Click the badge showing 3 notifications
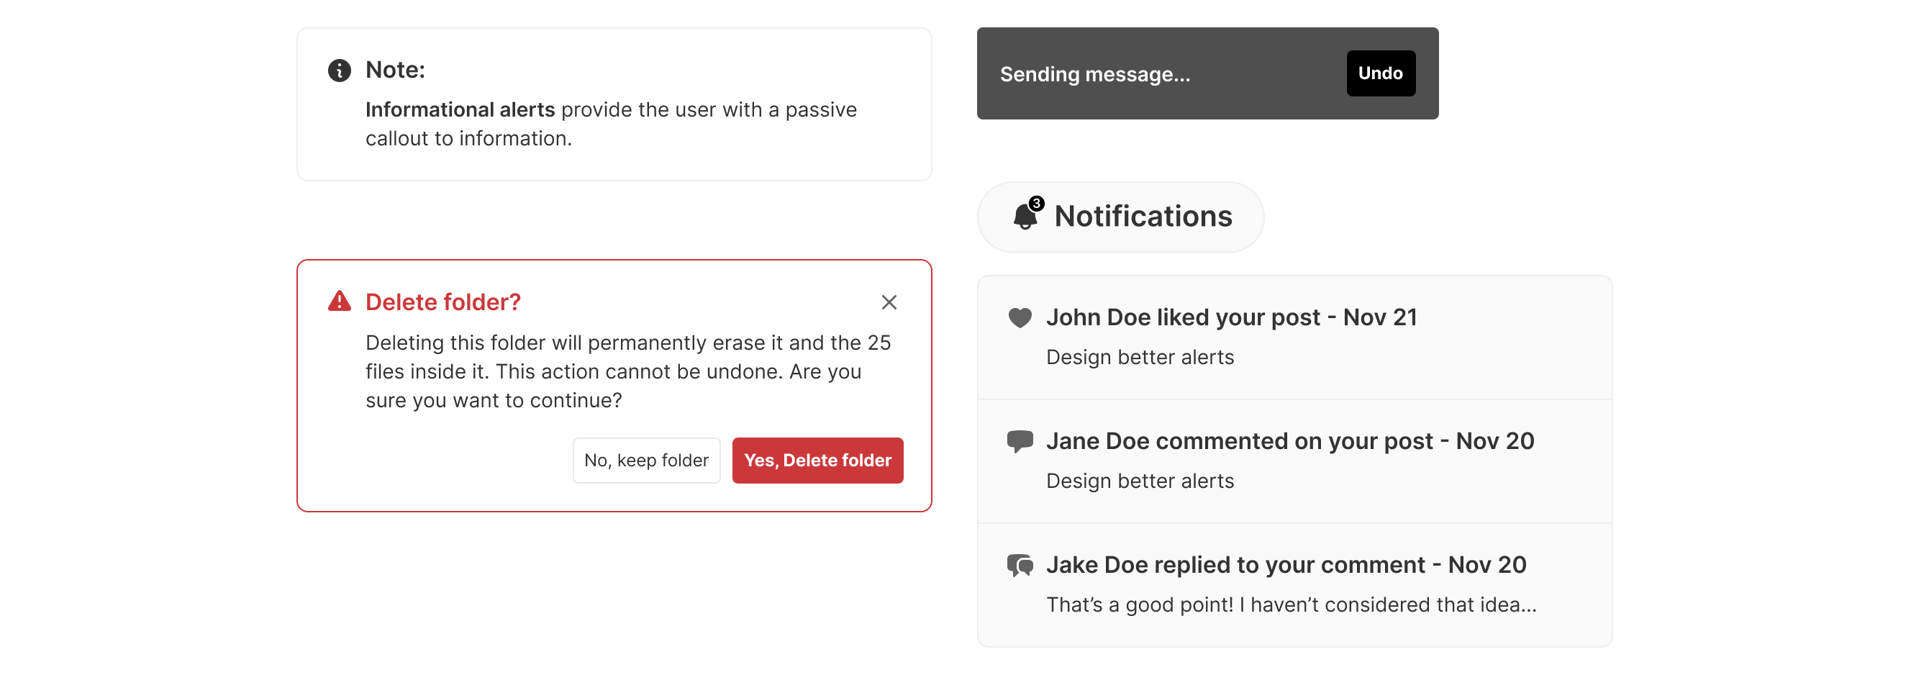The width and height of the screenshot is (1911, 675). pos(1036,203)
